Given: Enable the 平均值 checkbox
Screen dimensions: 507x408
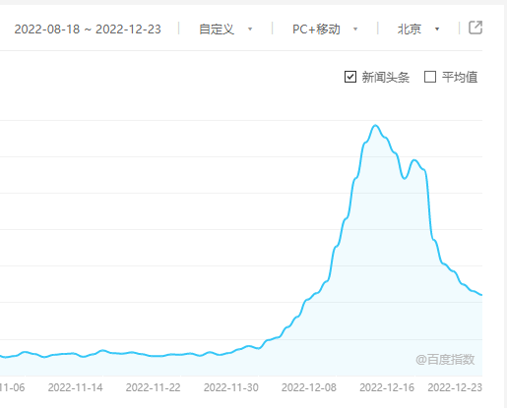Looking at the screenshot, I should click(x=430, y=77).
